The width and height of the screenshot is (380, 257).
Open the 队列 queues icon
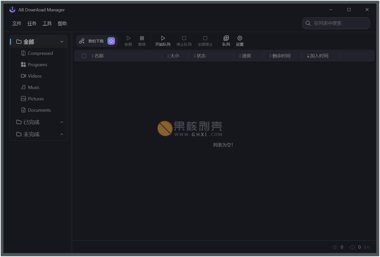(x=226, y=38)
